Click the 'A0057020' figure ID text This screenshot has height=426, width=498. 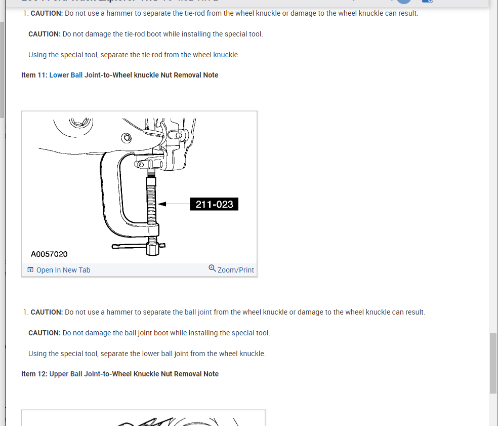point(49,254)
